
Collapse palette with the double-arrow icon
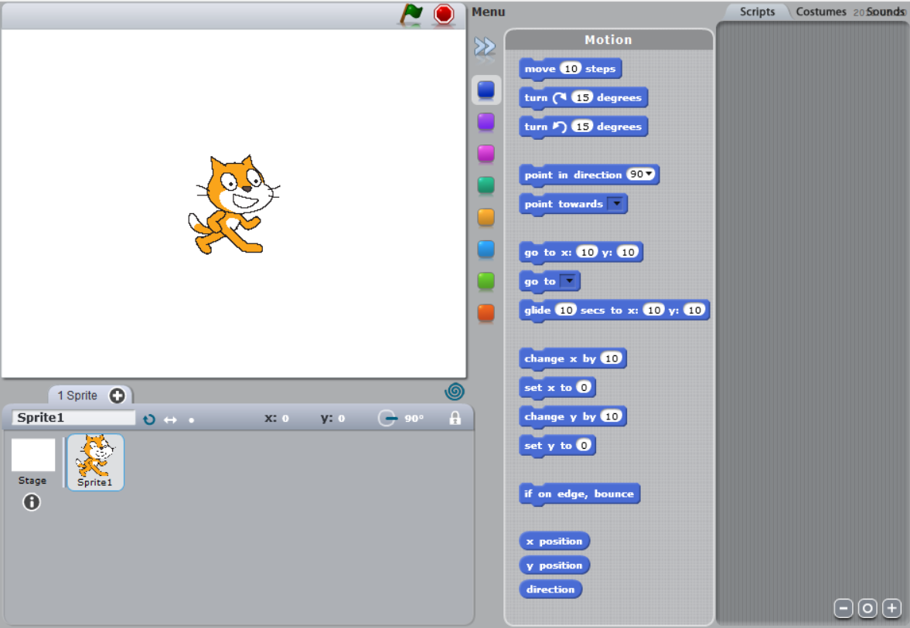point(485,46)
